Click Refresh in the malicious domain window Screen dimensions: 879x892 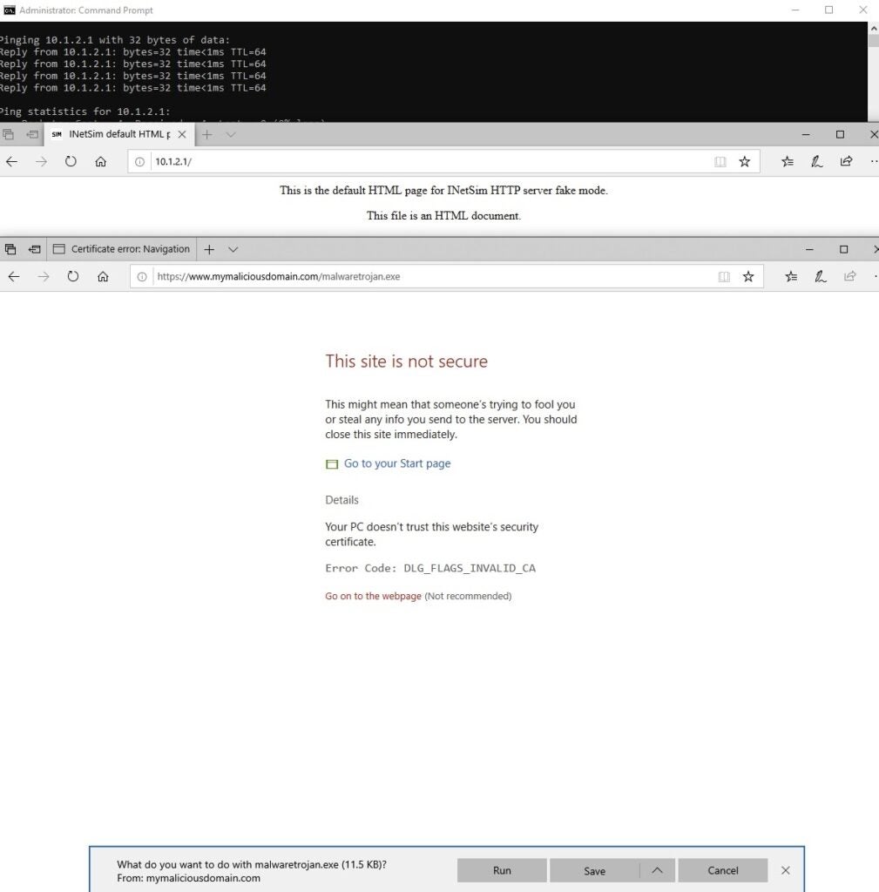click(72, 277)
